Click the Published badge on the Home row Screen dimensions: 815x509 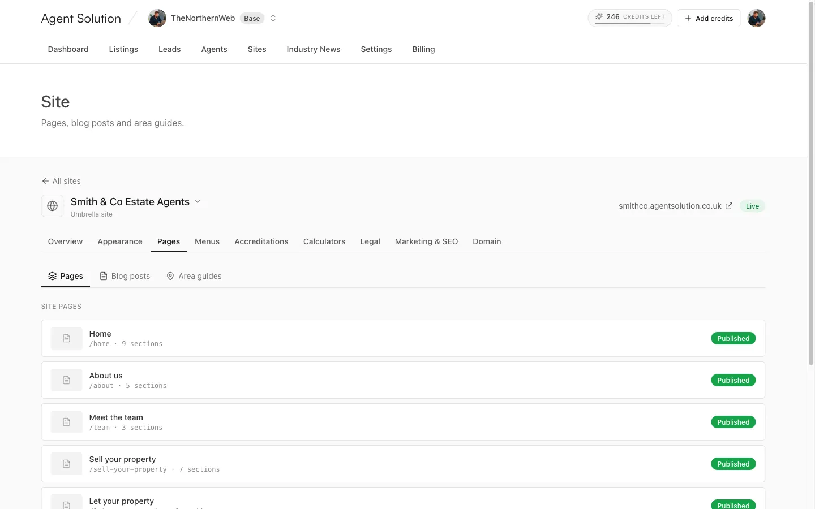pyautogui.click(x=733, y=338)
